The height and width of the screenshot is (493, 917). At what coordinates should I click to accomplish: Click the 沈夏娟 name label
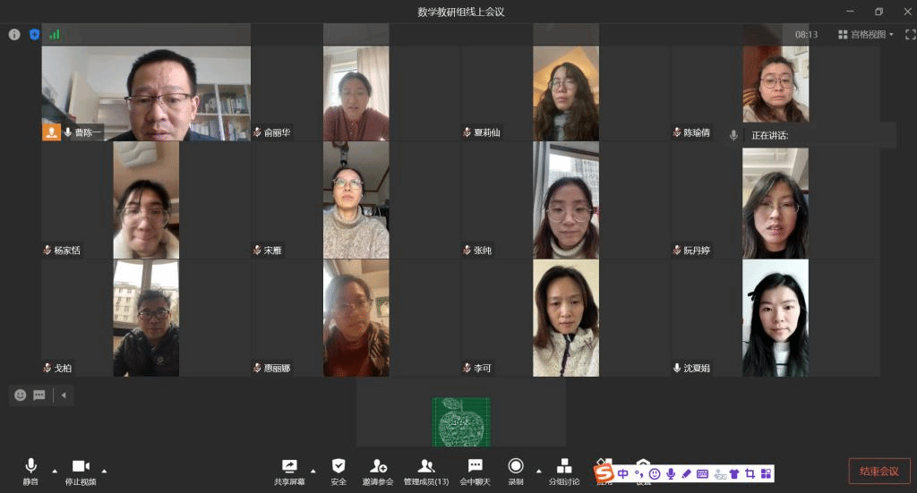pos(697,368)
